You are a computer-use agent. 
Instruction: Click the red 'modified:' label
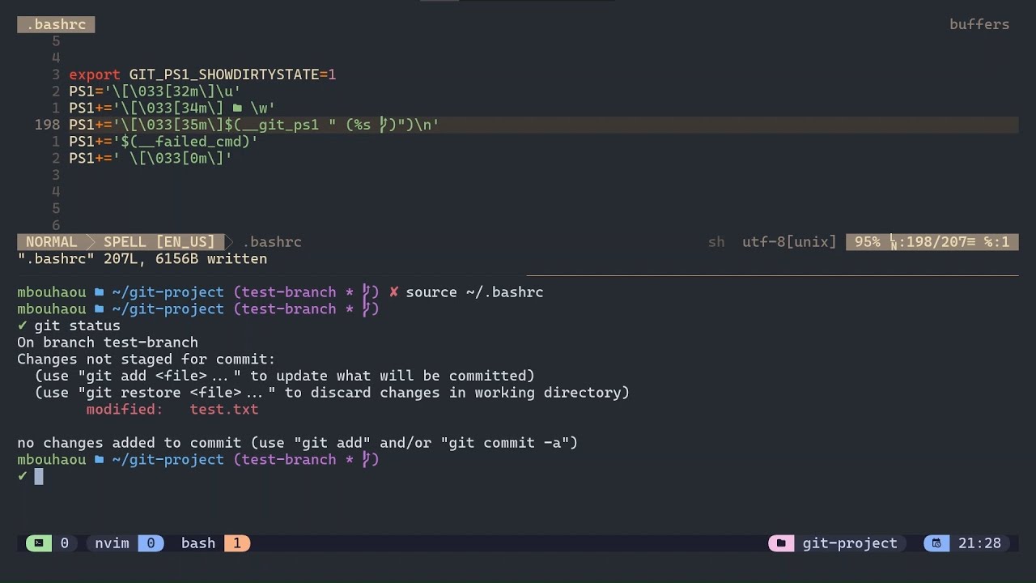pyautogui.click(x=125, y=410)
